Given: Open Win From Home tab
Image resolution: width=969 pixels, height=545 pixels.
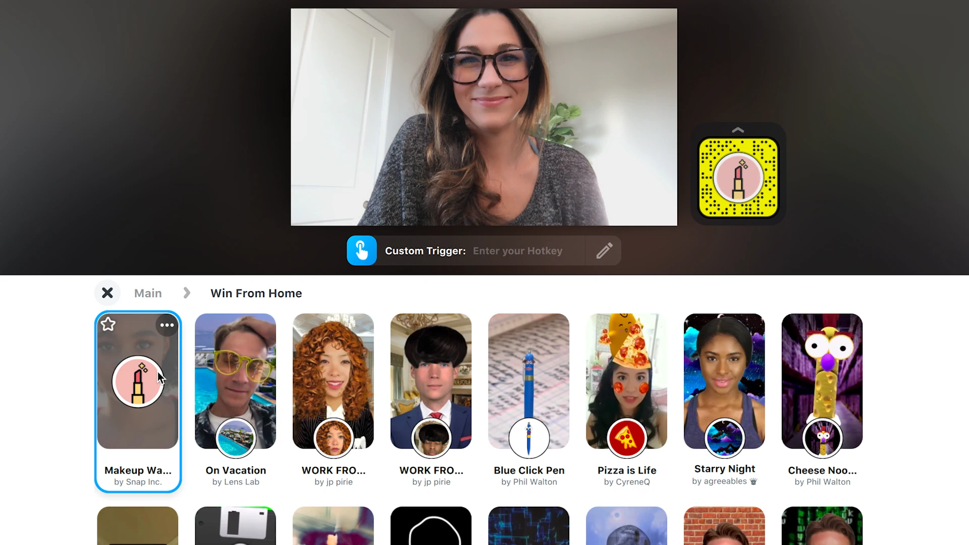Looking at the screenshot, I should (x=255, y=294).
